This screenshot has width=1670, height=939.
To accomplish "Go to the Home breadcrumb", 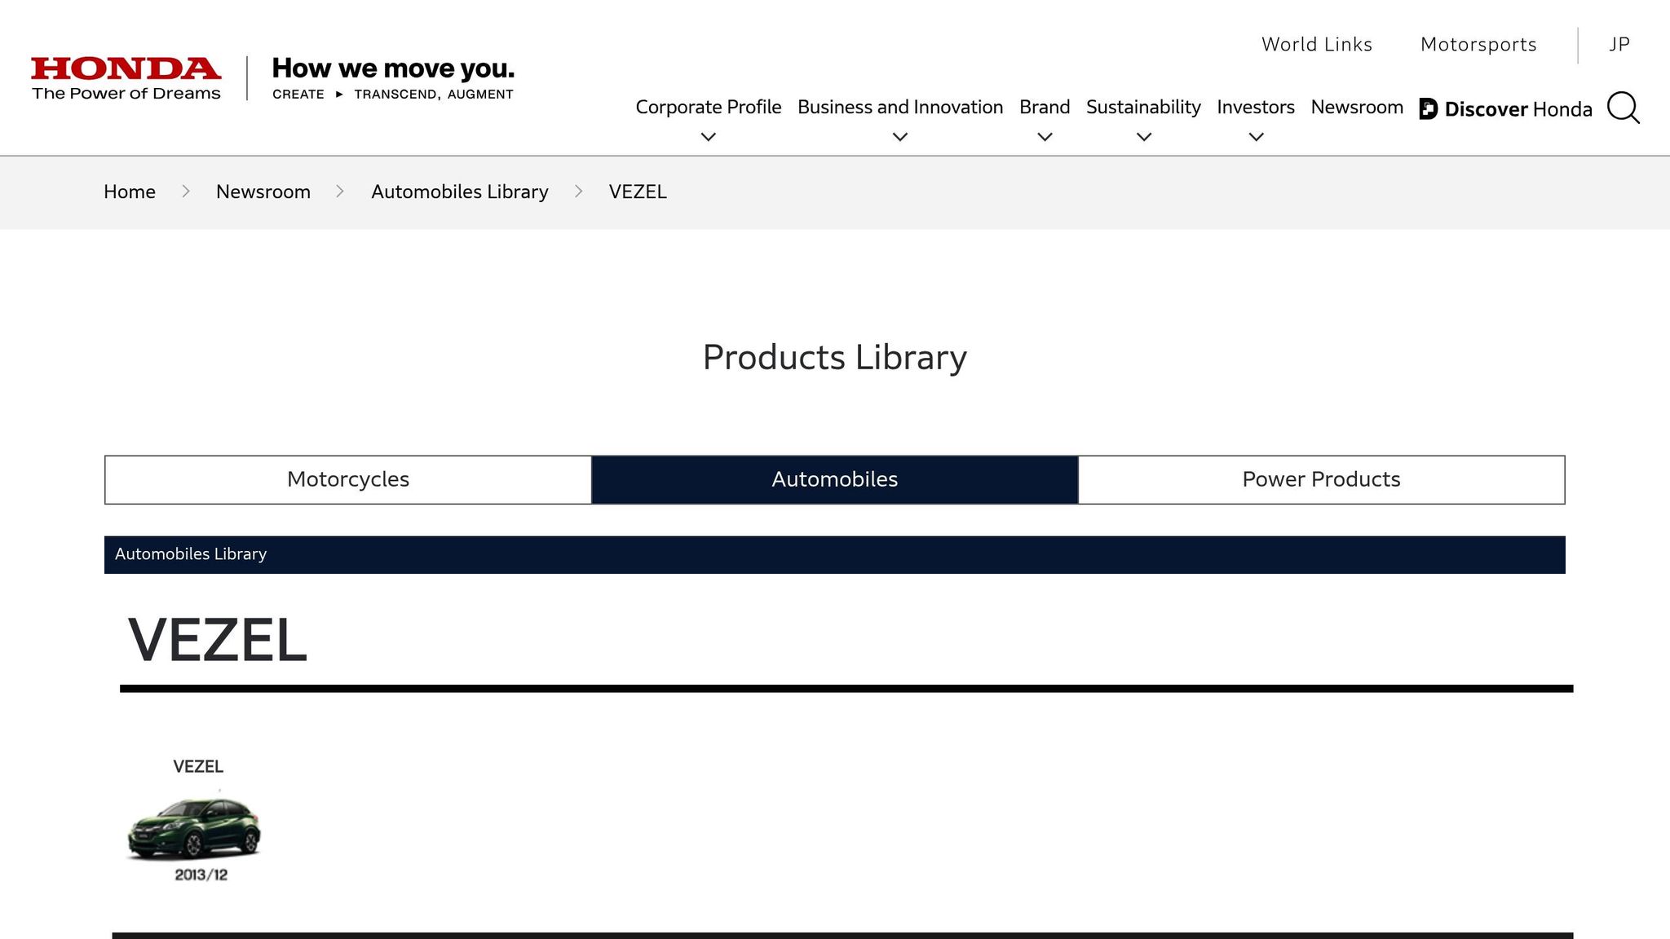I will (130, 192).
